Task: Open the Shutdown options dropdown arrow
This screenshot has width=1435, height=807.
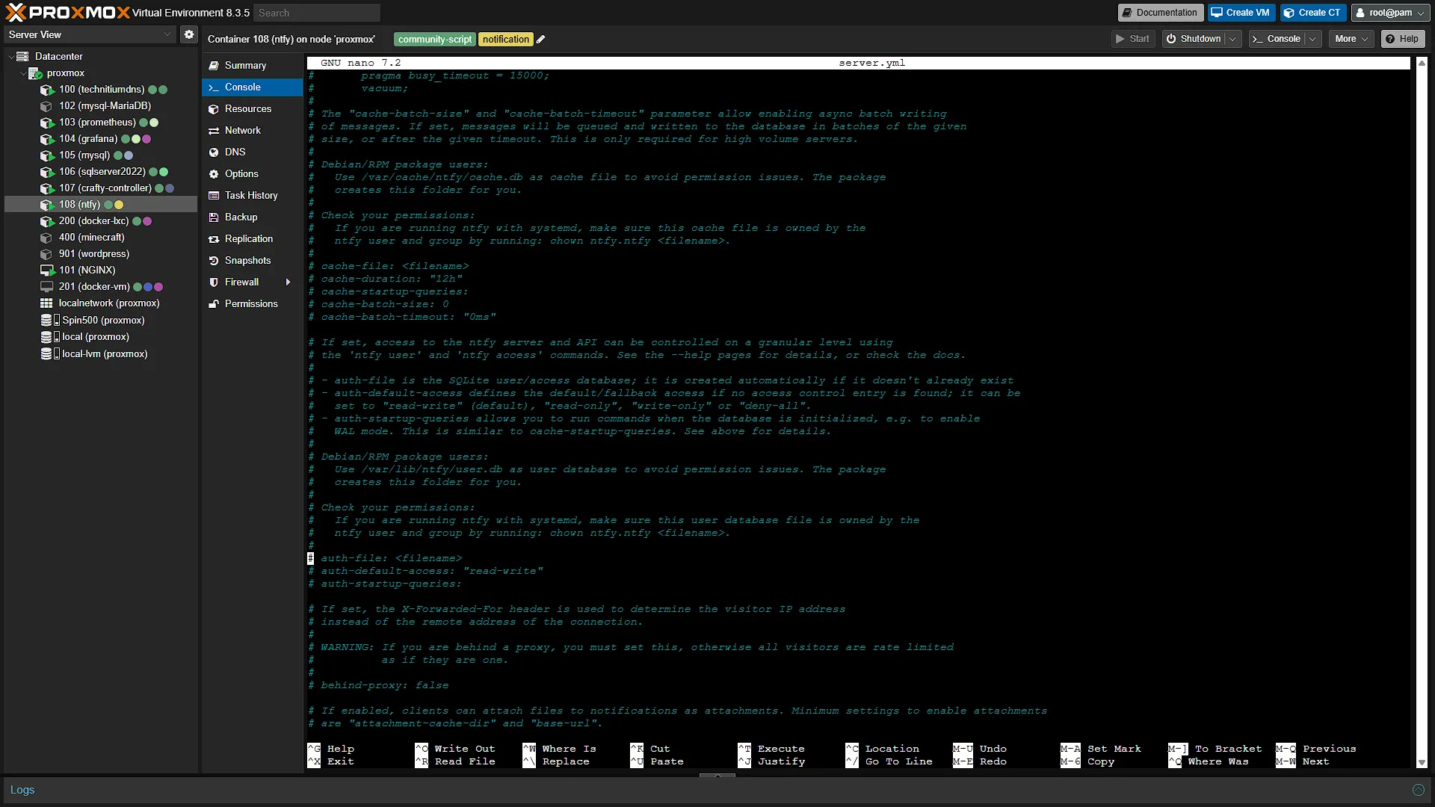Action: (x=1233, y=39)
